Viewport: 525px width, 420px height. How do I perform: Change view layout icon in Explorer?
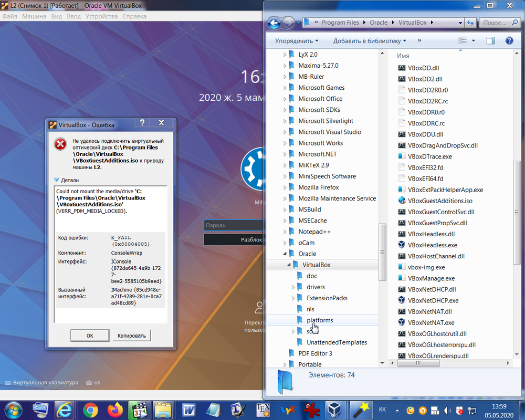(x=463, y=40)
